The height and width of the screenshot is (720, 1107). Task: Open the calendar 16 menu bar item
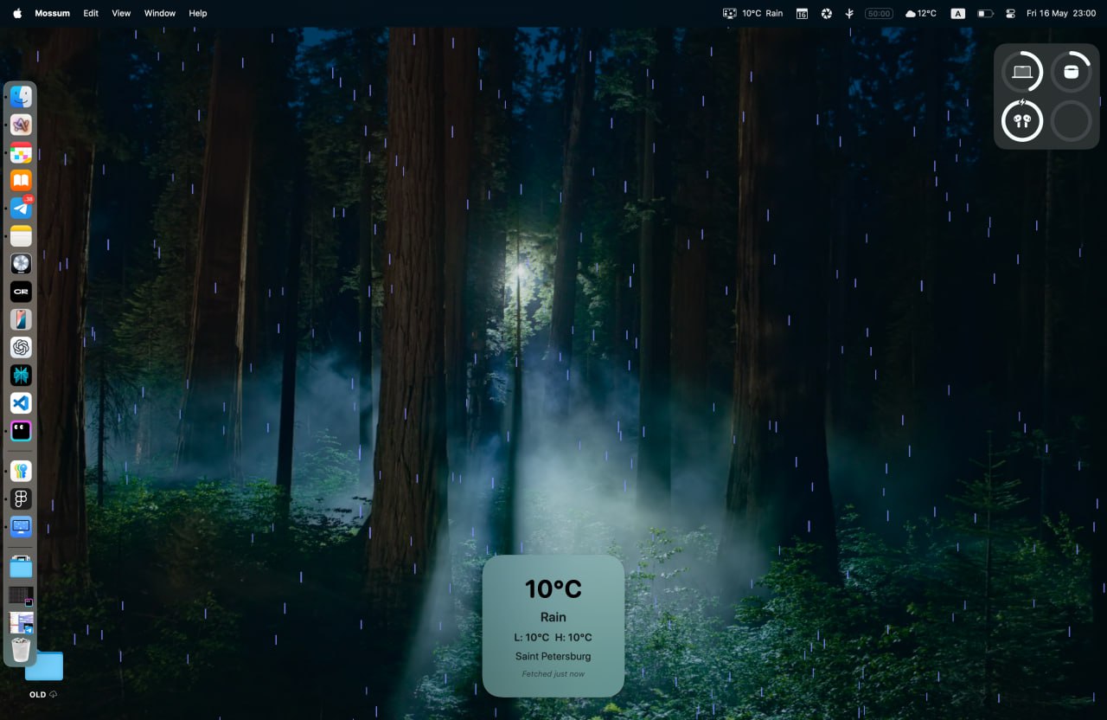coord(802,14)
